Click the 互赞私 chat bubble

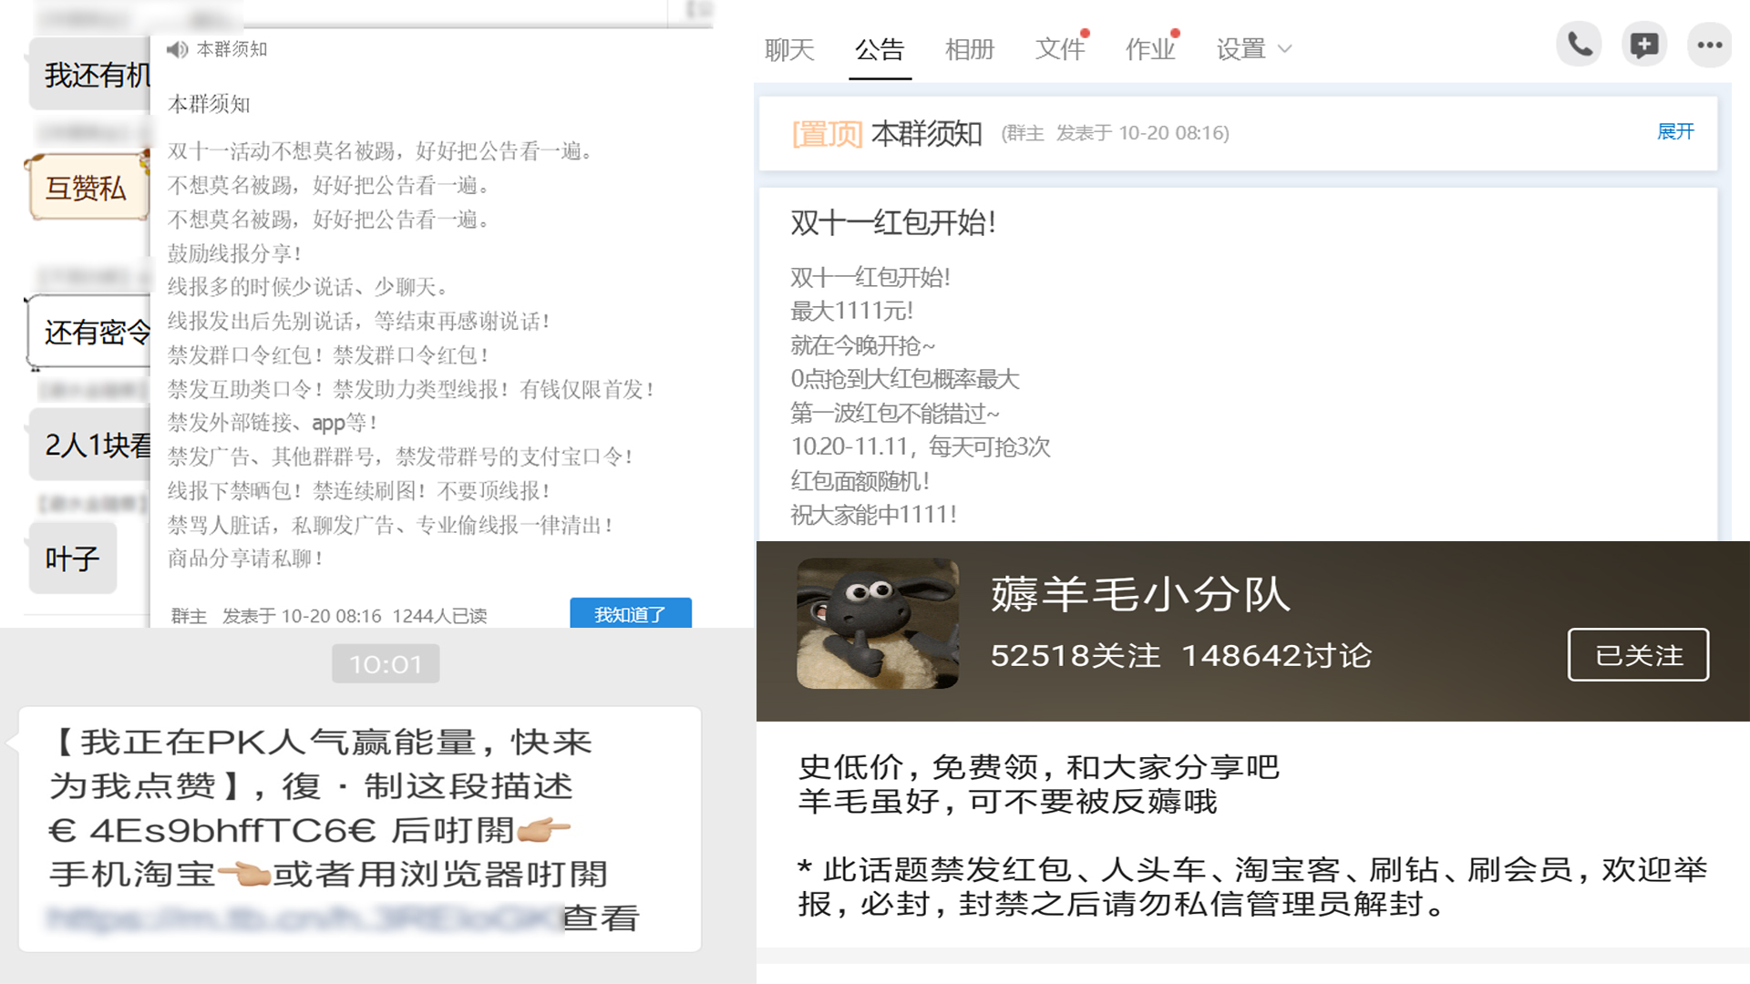pos(87,188)
